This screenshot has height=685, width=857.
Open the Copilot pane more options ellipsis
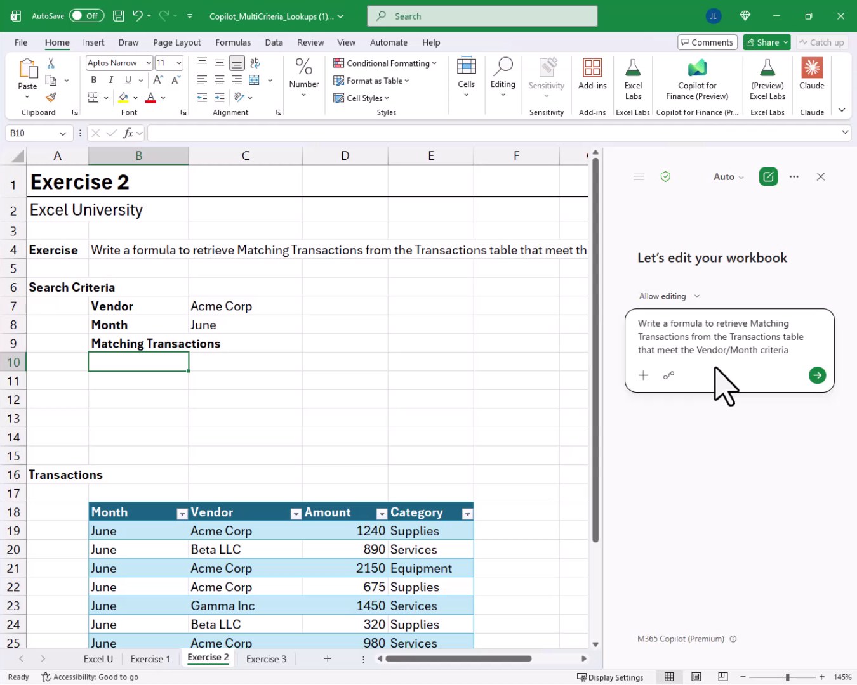(794, 177)
